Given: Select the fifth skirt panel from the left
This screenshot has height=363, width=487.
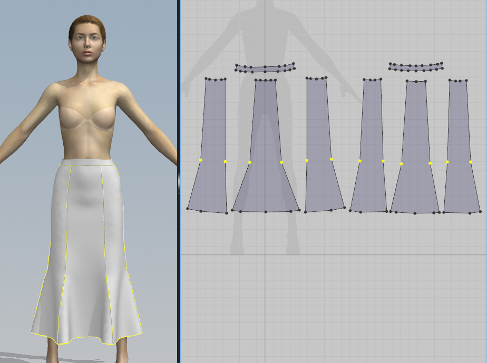Looking at the screenshot, I should coord(415,146).
